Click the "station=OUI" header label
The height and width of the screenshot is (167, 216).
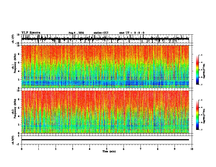[101, 33]
